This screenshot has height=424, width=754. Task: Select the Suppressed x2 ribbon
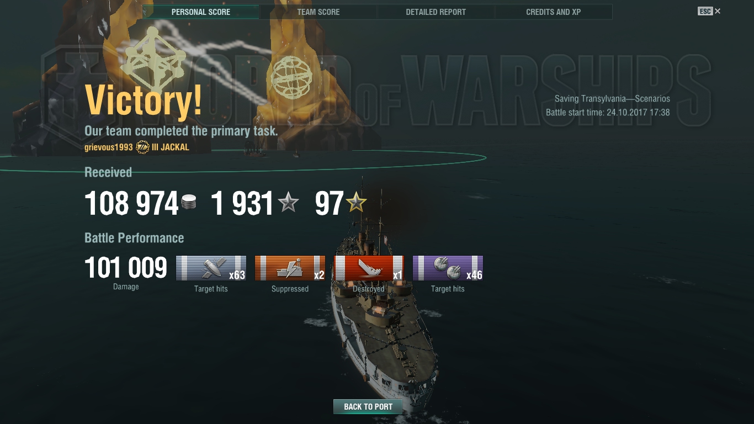point(290,268)
